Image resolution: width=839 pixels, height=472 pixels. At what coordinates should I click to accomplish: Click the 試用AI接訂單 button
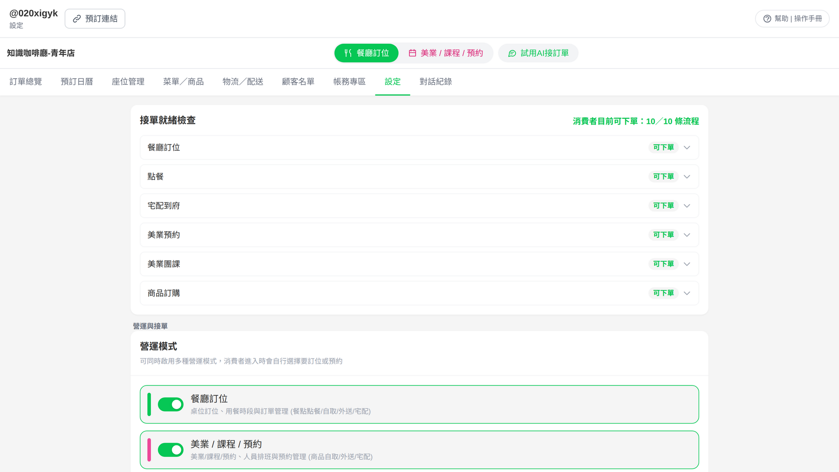538,53
